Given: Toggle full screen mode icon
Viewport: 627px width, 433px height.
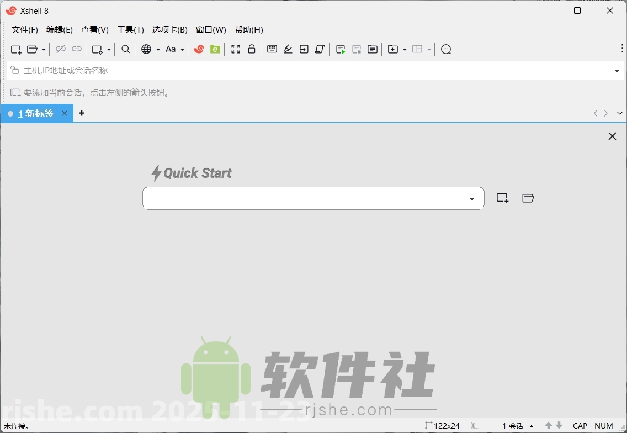Looking at the screenshot, I should point(236,49).
